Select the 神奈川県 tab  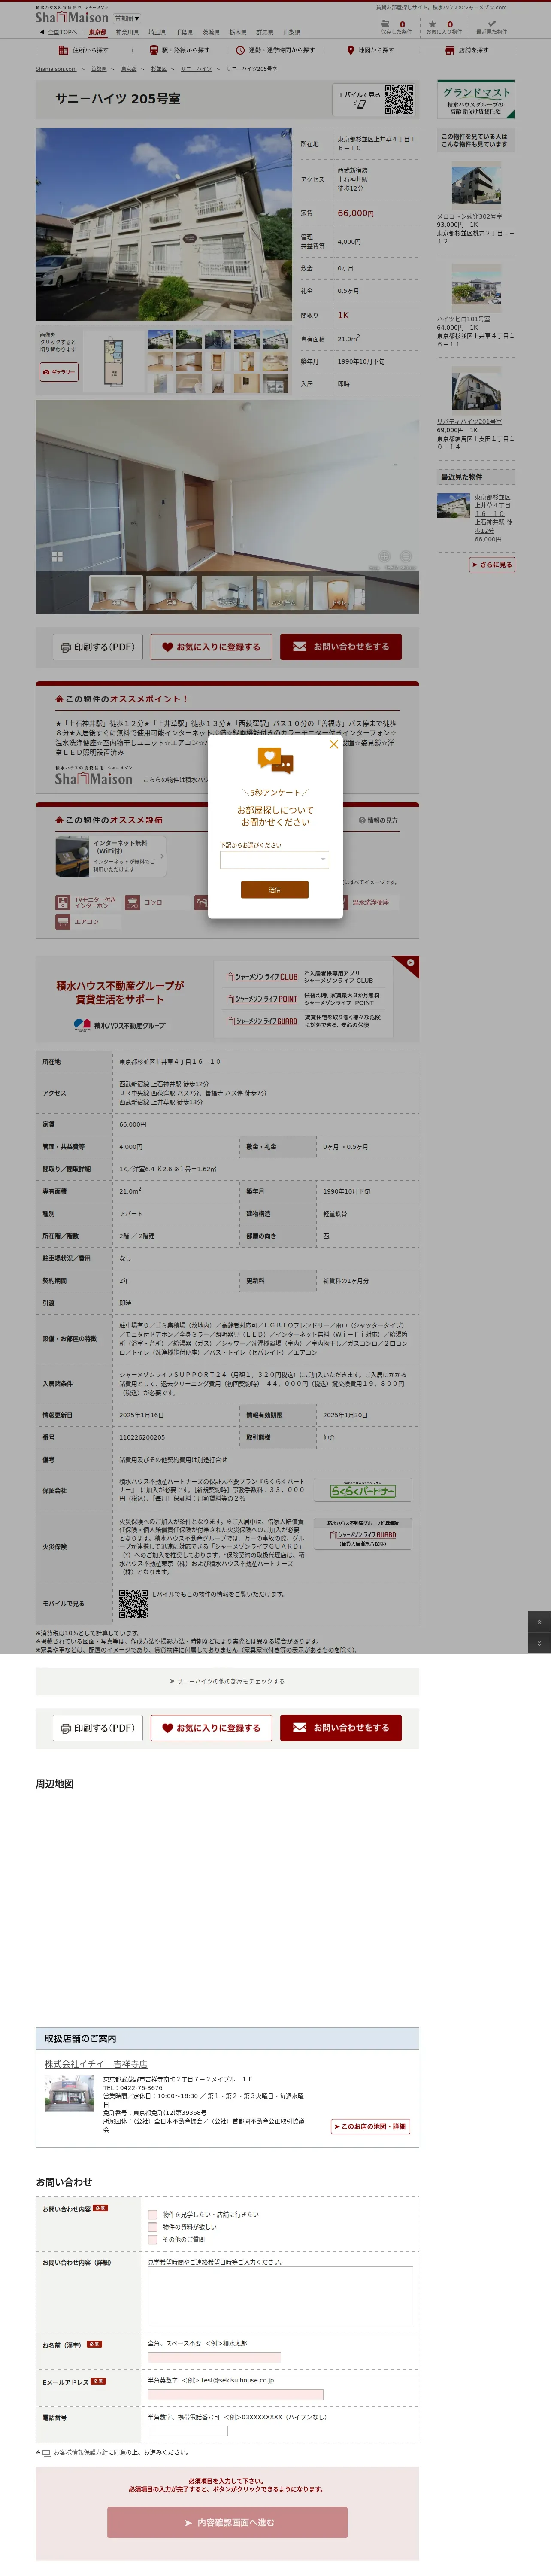(127, 32)
